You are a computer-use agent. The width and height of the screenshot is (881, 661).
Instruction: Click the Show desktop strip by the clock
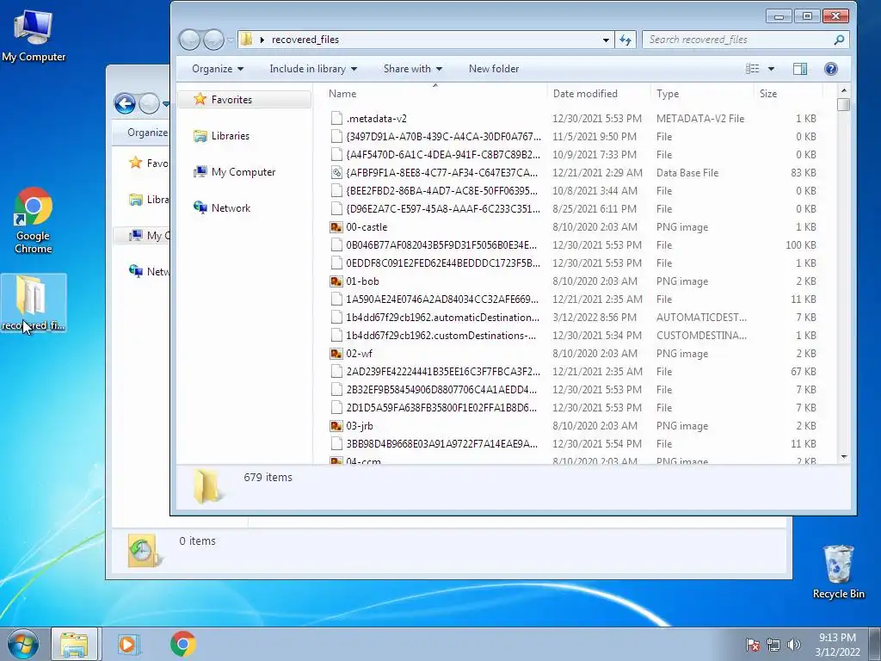point(875,645)
